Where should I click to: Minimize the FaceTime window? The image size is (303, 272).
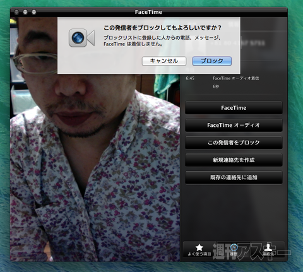click(25, 12)
